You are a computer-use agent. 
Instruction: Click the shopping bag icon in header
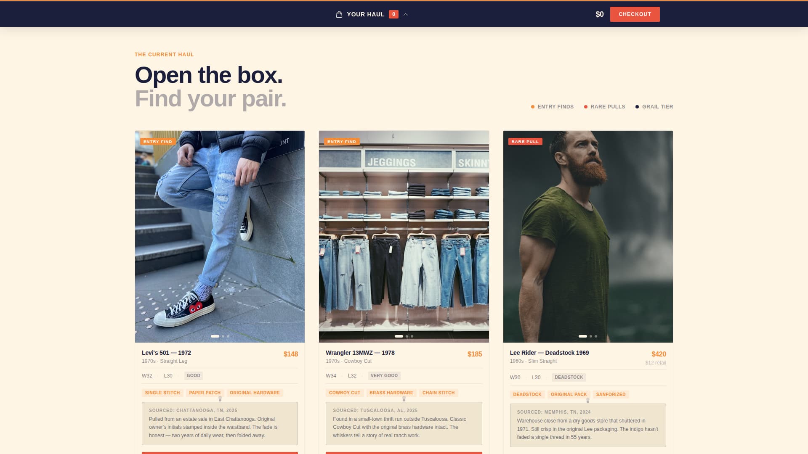pyautogui.click(x=339, y=14)
